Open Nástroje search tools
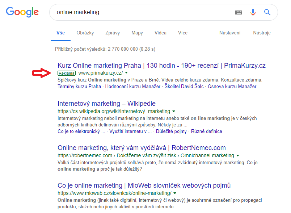Viewport: 291px width, 213px height. pos(262,33)
